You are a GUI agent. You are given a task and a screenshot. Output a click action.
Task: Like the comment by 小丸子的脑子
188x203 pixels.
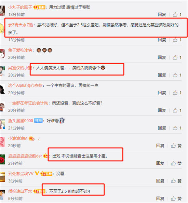[x=177, y=14]
